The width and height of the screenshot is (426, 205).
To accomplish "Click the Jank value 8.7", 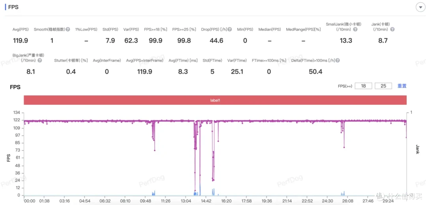I will tap(383, 41).
